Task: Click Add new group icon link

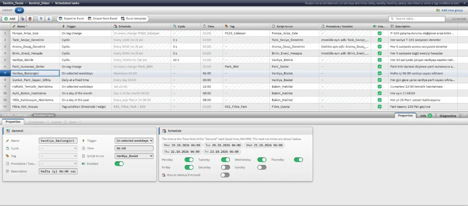Action: 450,10
